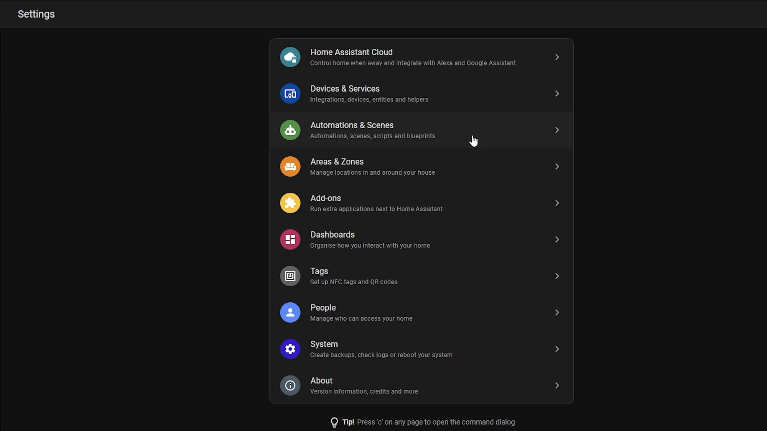Expand Automations & Scenes chevron arrow
767x431 pixels.
pos(557,130)
